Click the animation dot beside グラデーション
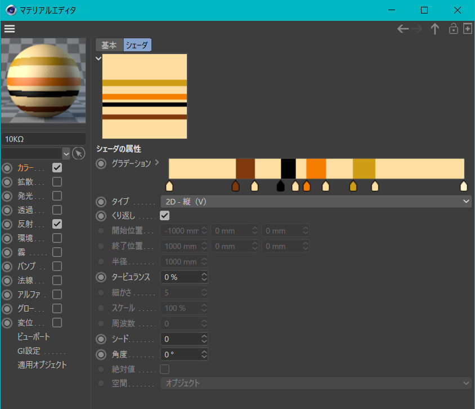This screenshot has width=475, height=409. [101, 164]
